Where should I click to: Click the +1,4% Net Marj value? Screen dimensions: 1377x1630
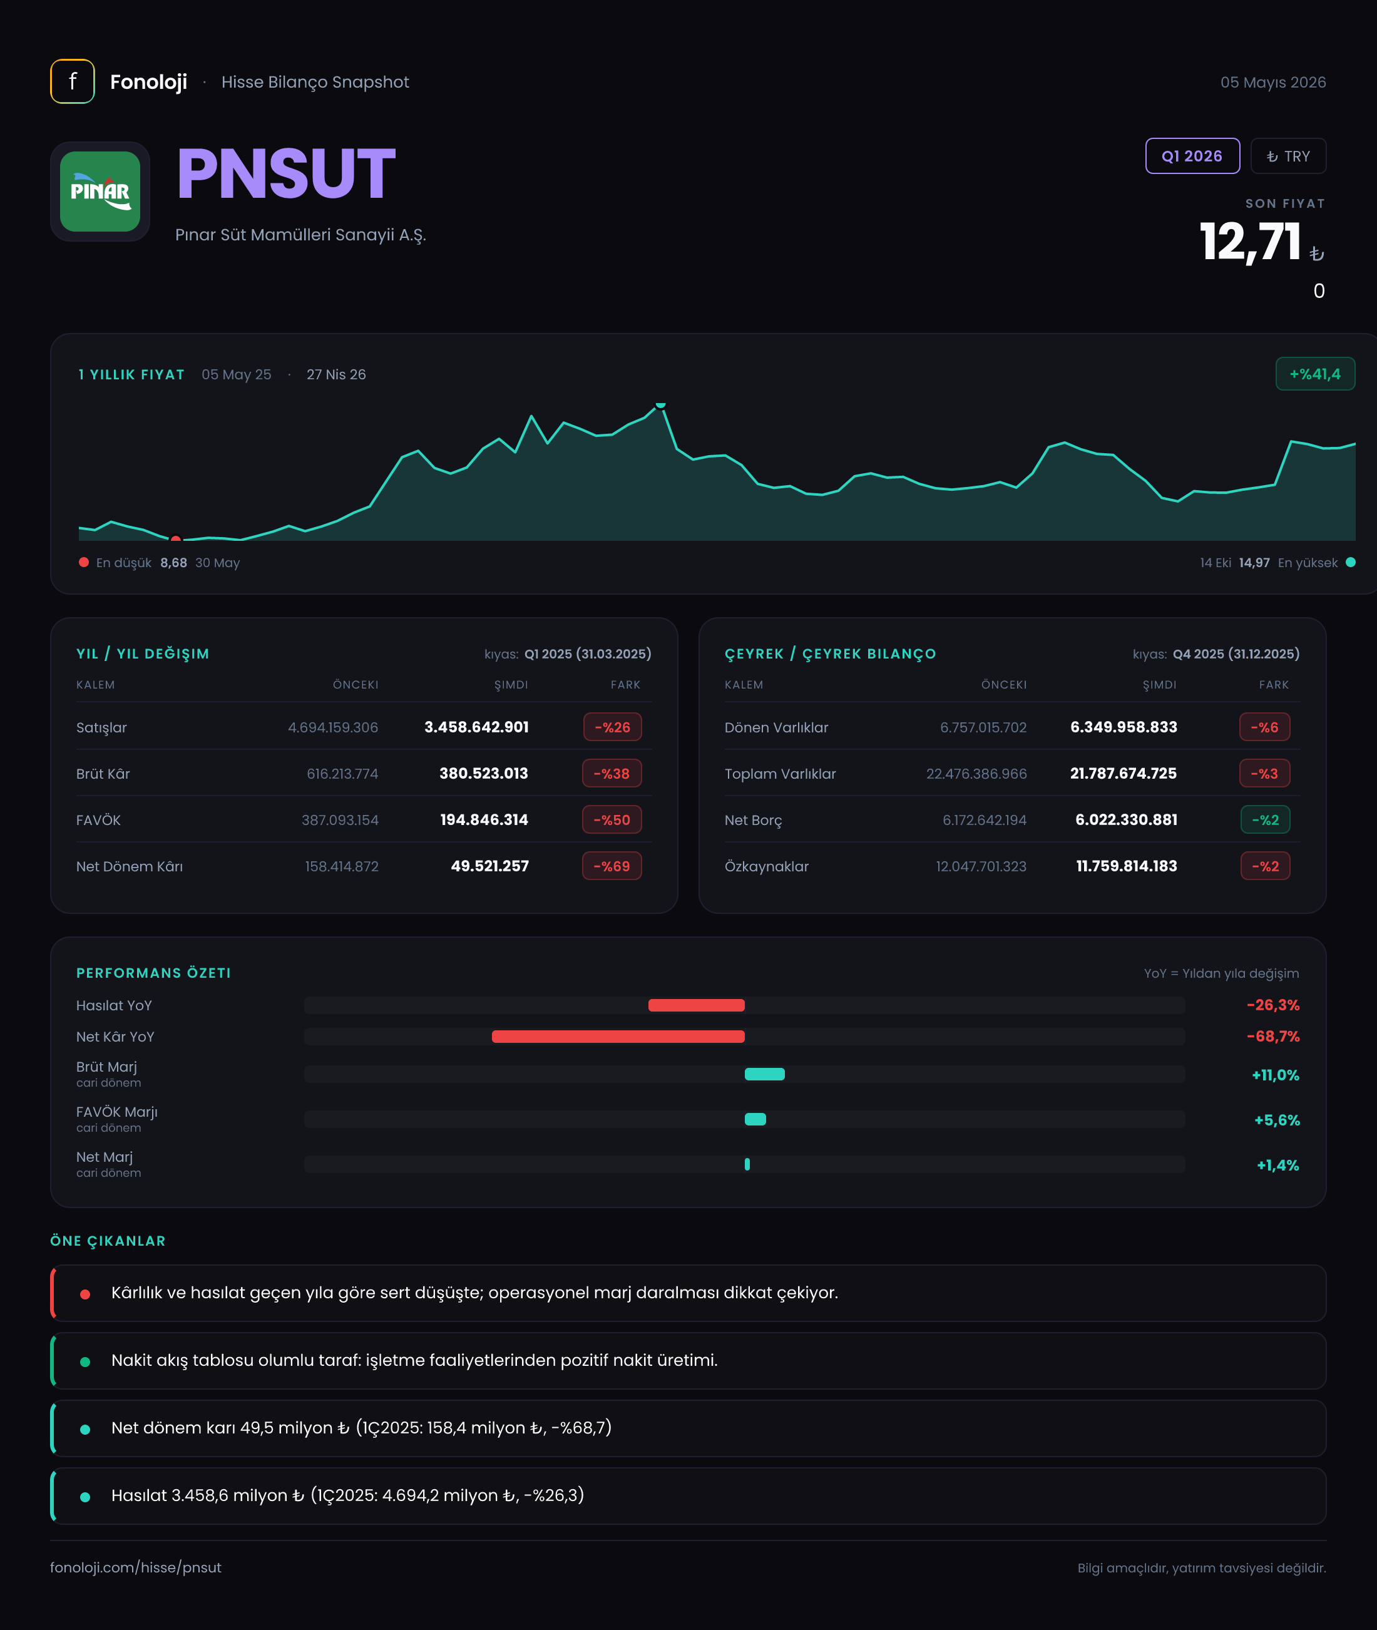point(1278,1166)
